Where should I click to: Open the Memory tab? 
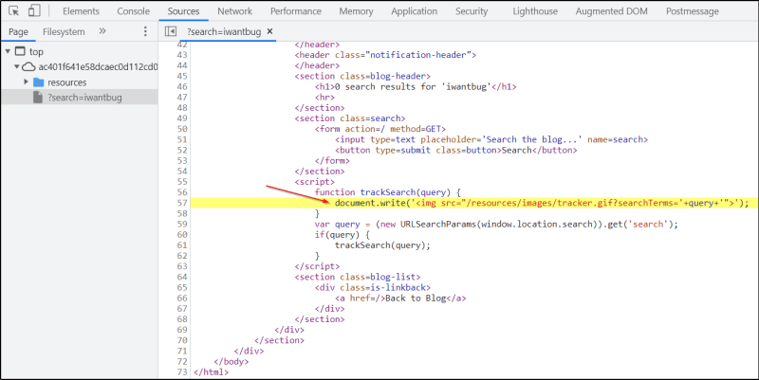(x=356, y=11)
